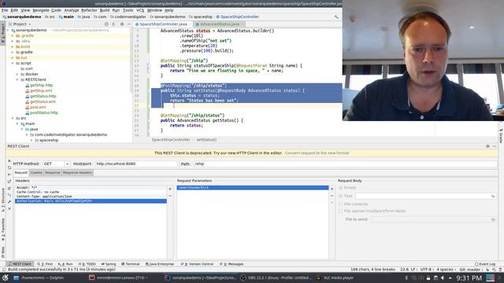Collapse the RESTClient folder in the project tree
504x283 pixels.
[x=17, y=79]
